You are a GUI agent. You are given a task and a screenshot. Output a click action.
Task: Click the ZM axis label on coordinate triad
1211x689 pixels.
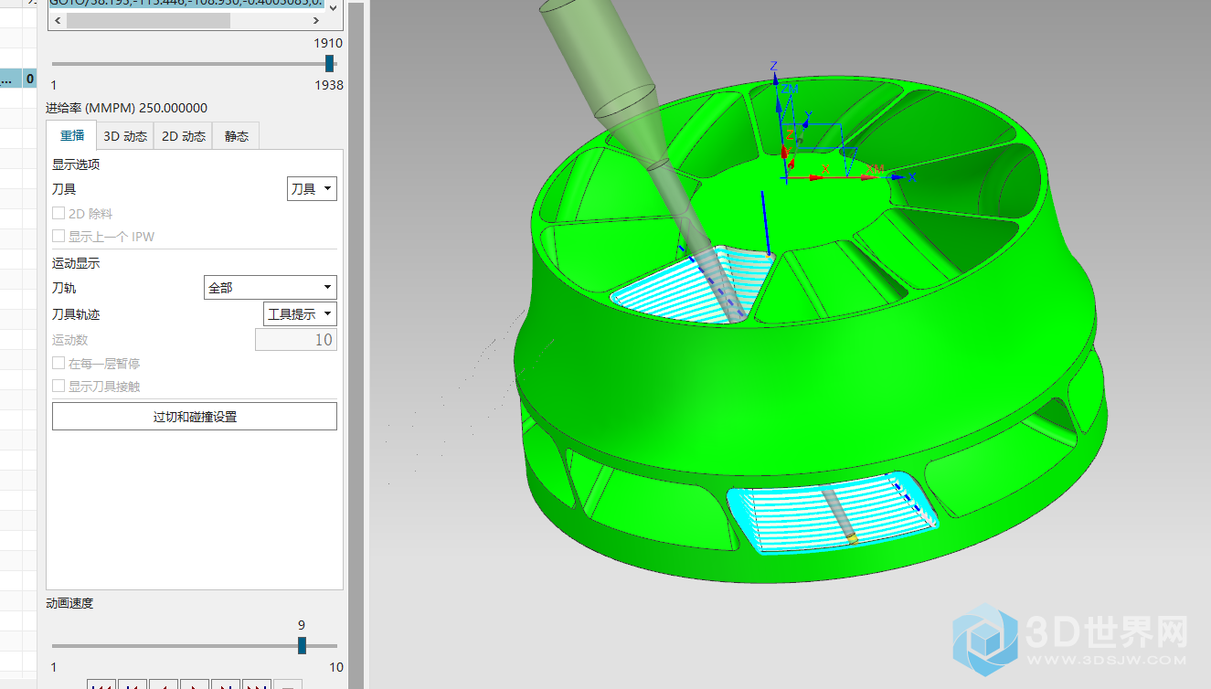pyautogui.click(x=790, y=88)
